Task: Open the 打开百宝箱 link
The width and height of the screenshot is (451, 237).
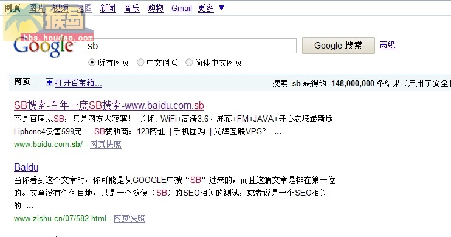Action: pyautogui.click(x=78, y=83)
